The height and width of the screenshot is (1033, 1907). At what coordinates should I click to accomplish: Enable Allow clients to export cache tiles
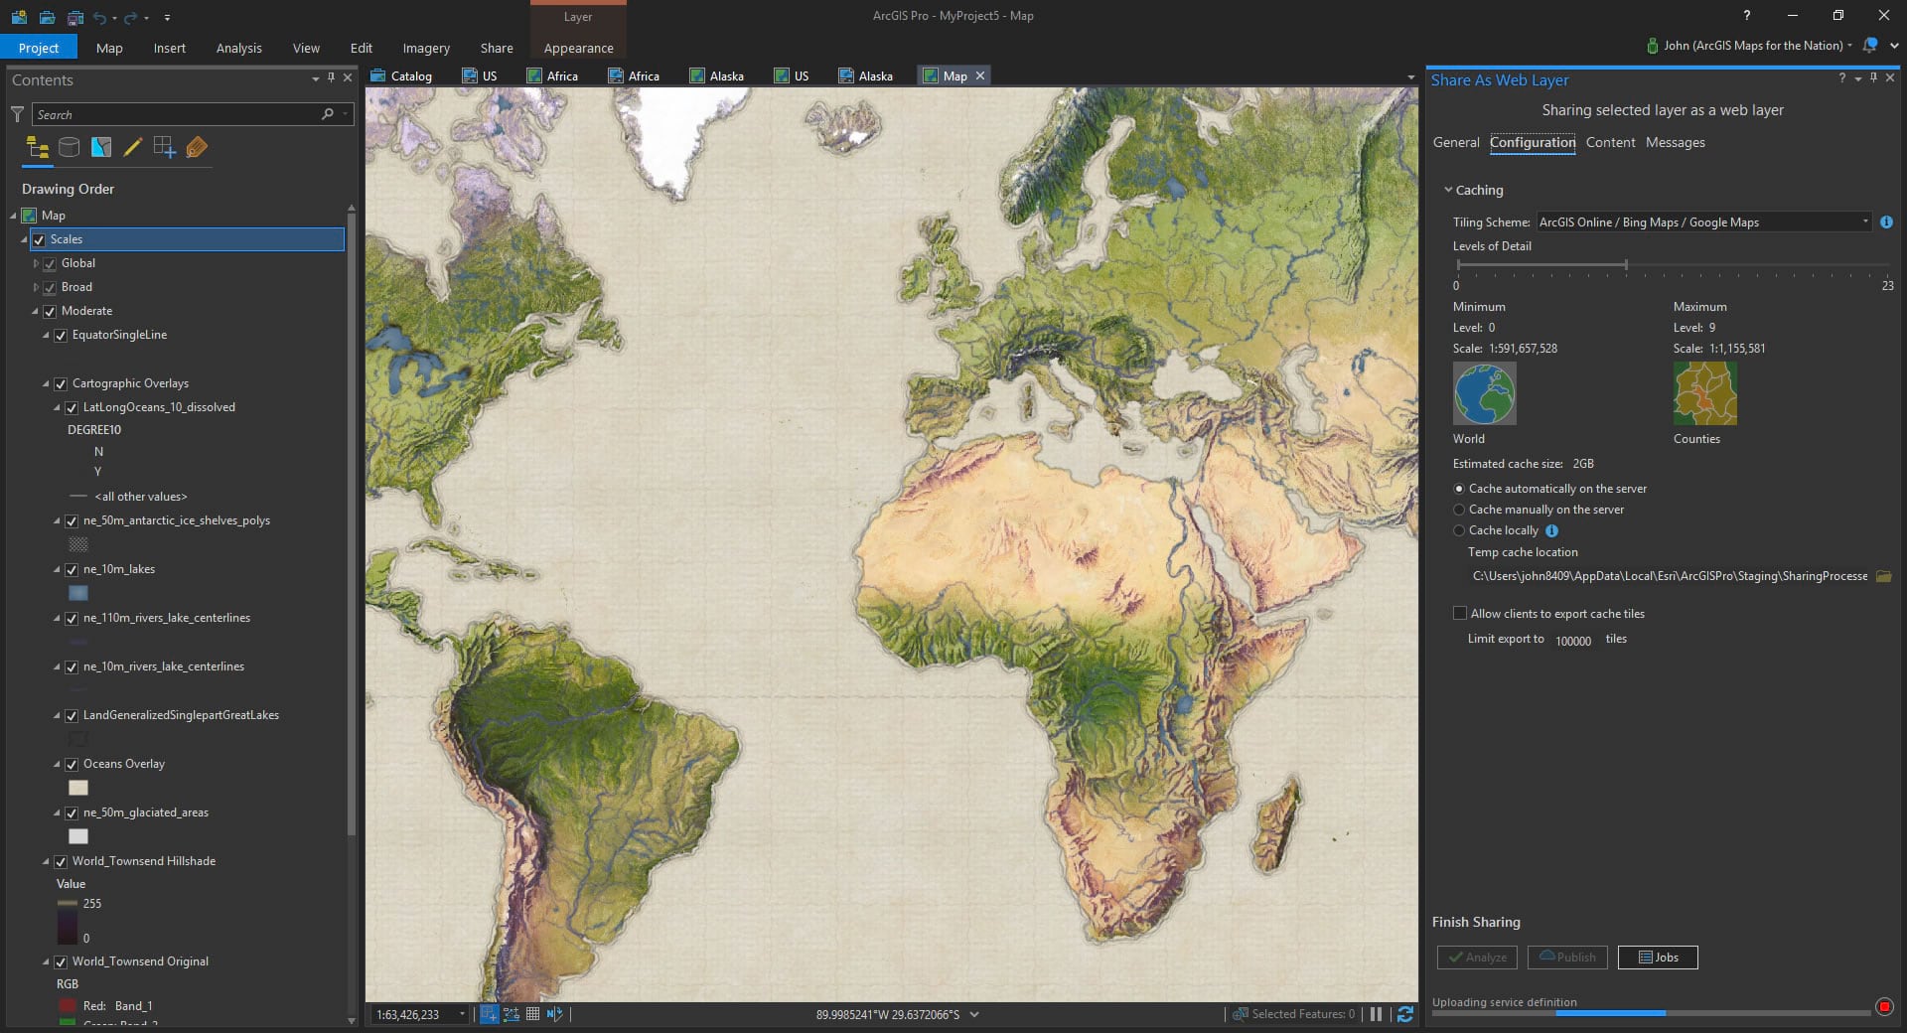[1460, 614]
